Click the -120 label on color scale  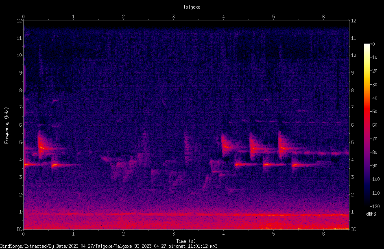click(x=375, y=206)
